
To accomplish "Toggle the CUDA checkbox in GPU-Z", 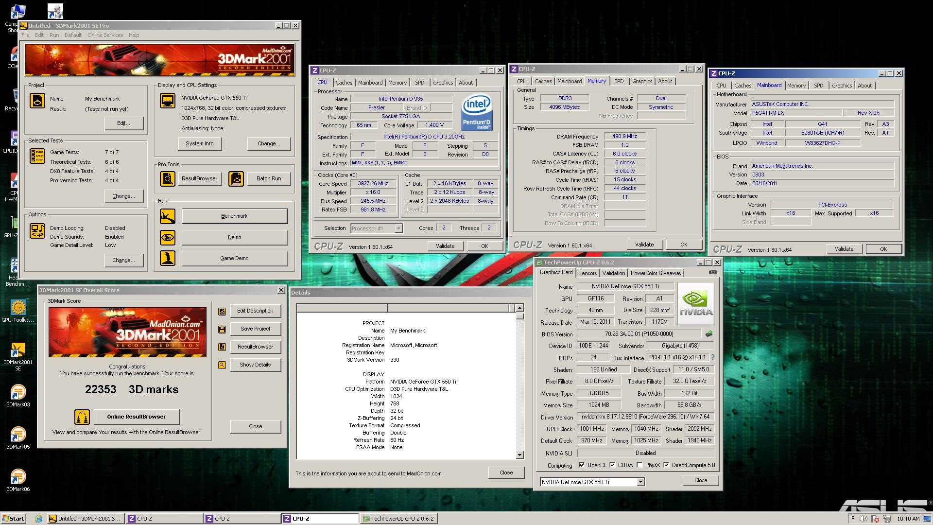I will point(612,465).
